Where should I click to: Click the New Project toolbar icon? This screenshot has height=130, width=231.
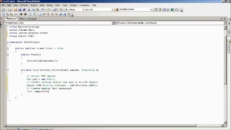click(3, 10)
